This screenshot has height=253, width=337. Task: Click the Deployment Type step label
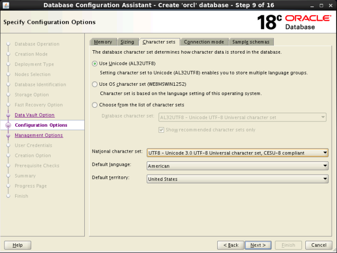34,64
